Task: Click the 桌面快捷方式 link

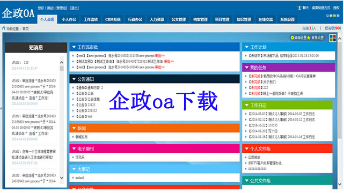Action: [321, 8]
